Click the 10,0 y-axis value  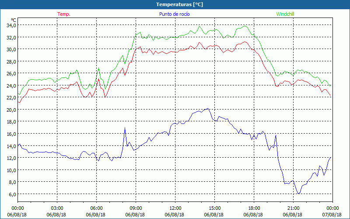coord(11,170)
